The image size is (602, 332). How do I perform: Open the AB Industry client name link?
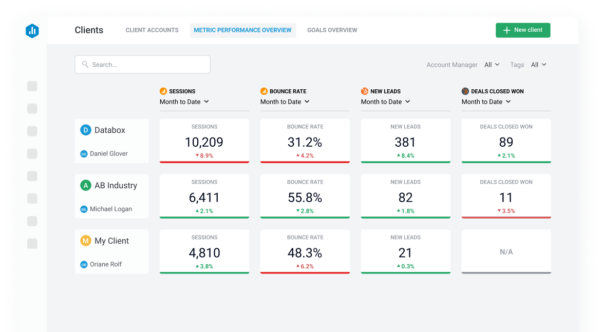pyautogui.click(x=116, y=186)
